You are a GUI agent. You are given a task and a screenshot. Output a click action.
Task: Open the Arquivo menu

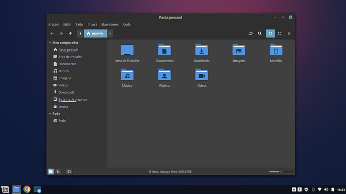54,25
